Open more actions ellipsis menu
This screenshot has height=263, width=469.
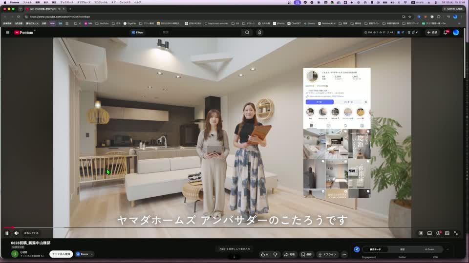point(344,254)
